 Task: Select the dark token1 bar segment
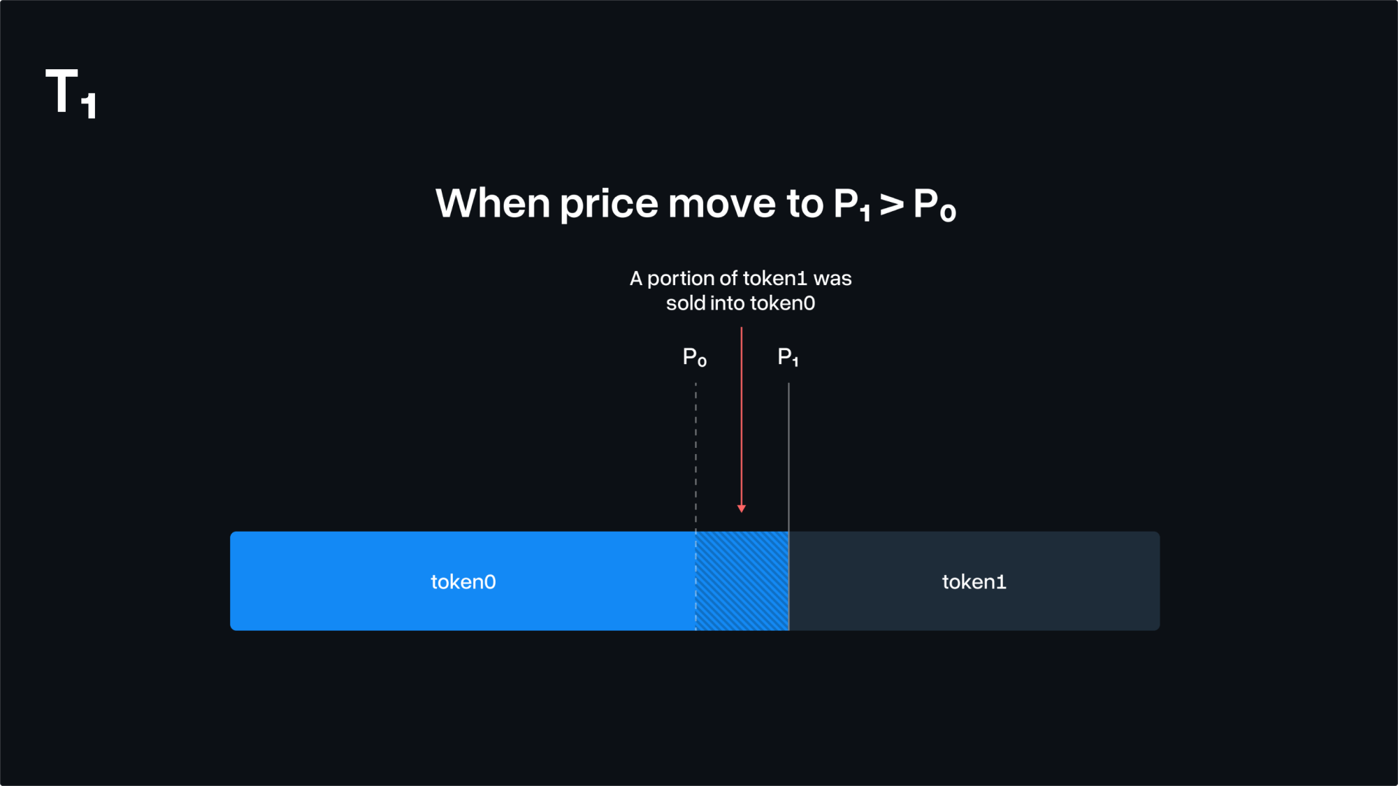point(974,581)
